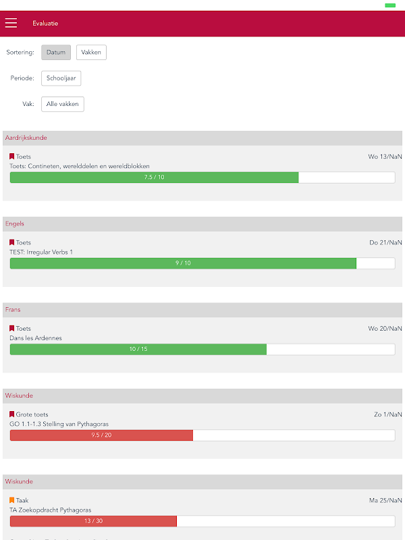The height and width of the screenshot is (540, 405).
Task: Sort evaluations by Datum
Action: (56, 53)
